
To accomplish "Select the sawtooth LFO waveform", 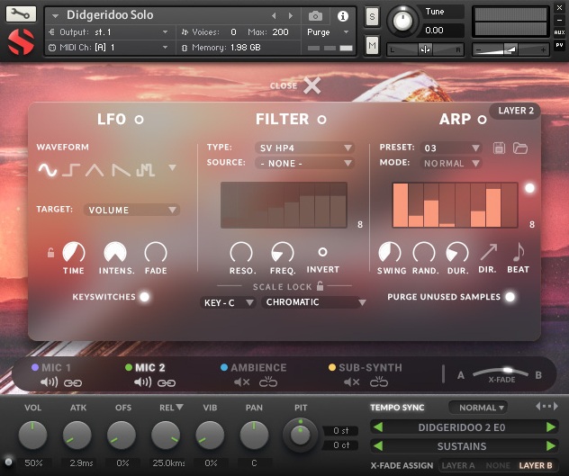I will (122, 169).
